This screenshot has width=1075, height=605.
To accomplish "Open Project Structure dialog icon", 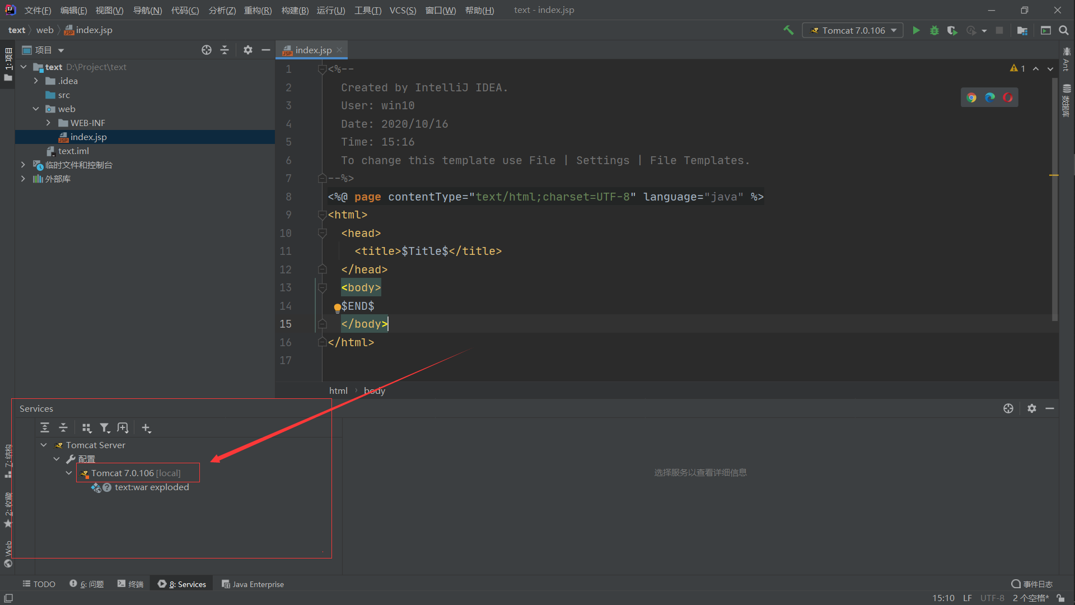I will tap(1022, 30).
